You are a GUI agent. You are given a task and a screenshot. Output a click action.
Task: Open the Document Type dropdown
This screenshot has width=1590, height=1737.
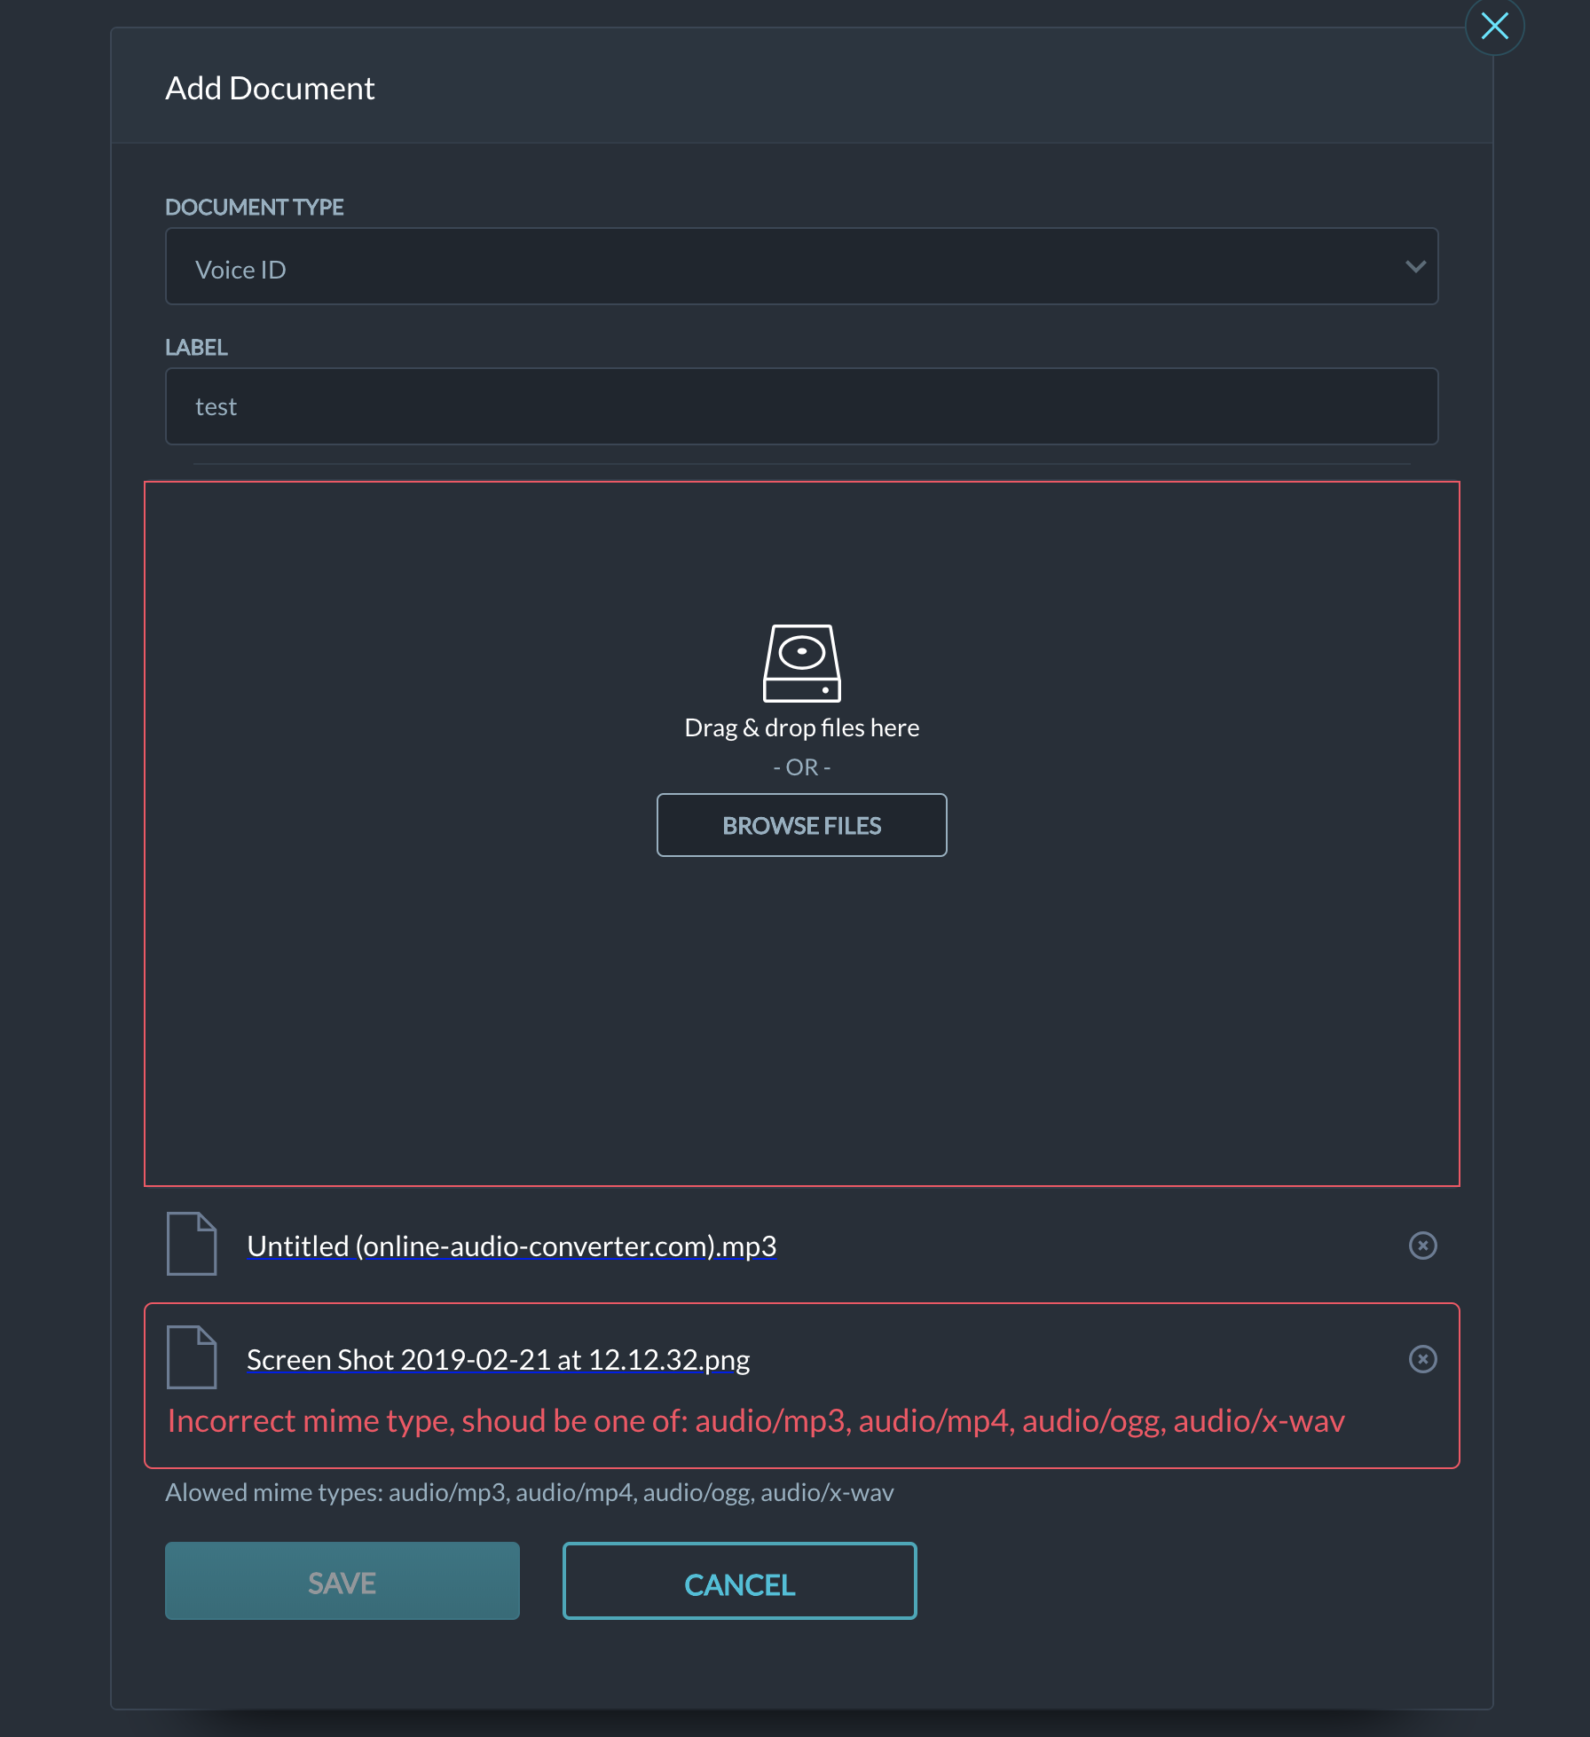tap(801, 267)
